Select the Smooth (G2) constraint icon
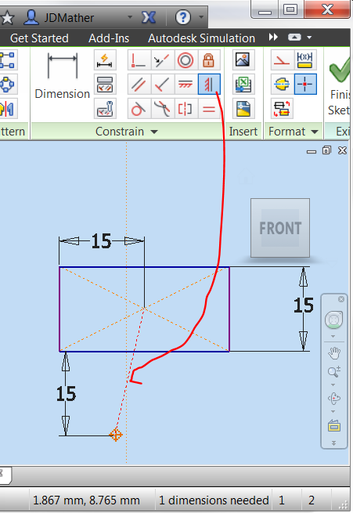Image resolution: width=353 pixels, height=513 pixels. pyautogui.click(x=162, y=109)
